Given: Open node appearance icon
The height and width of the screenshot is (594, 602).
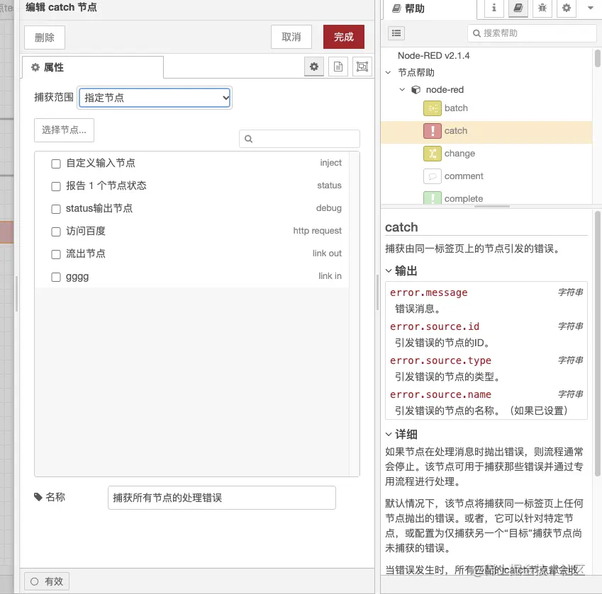Looking at the screenshot, I should tap(362, 67).
